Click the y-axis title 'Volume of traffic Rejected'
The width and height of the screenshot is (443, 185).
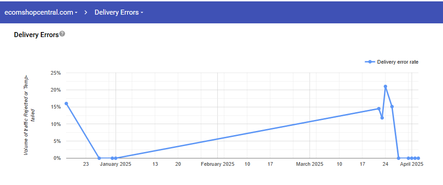(x=26, y=114)
